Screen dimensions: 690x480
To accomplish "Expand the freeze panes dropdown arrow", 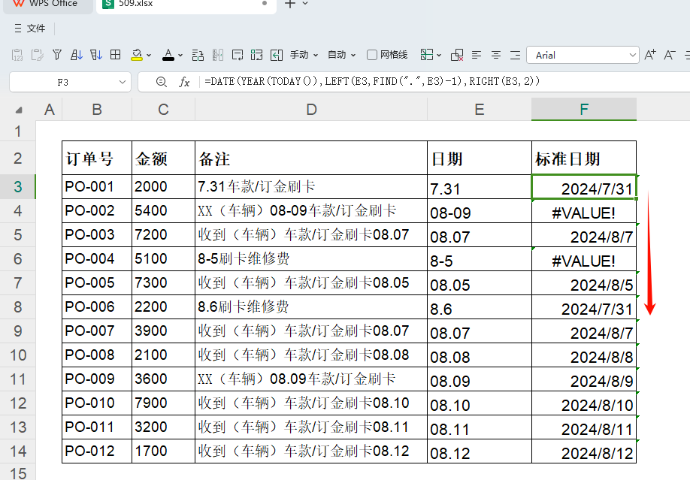I will click(439, 56).
